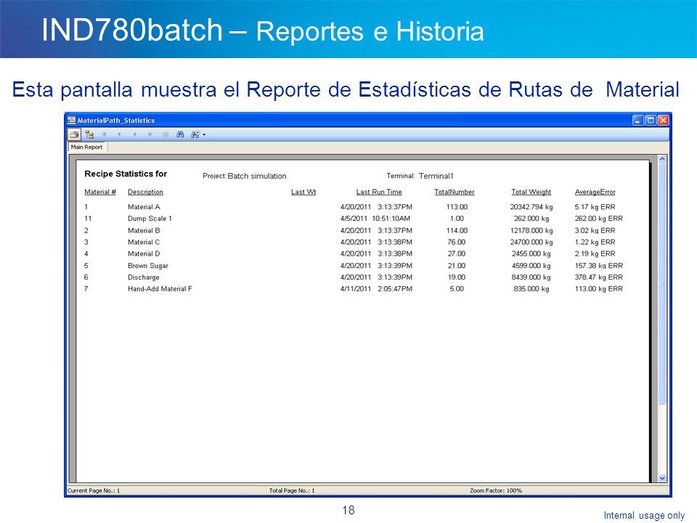Select the "Material B" description

(144, 231)
